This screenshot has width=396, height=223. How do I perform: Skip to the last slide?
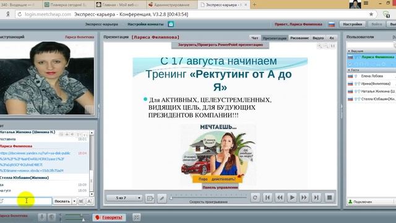[x=316, y=198]
